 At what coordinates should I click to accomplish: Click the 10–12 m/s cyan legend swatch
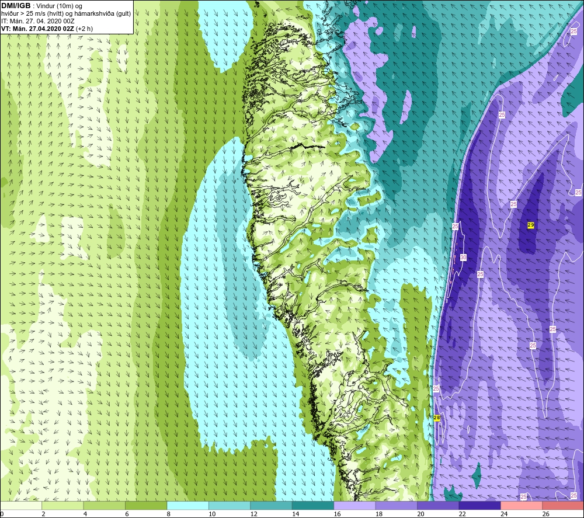(230, 505)
